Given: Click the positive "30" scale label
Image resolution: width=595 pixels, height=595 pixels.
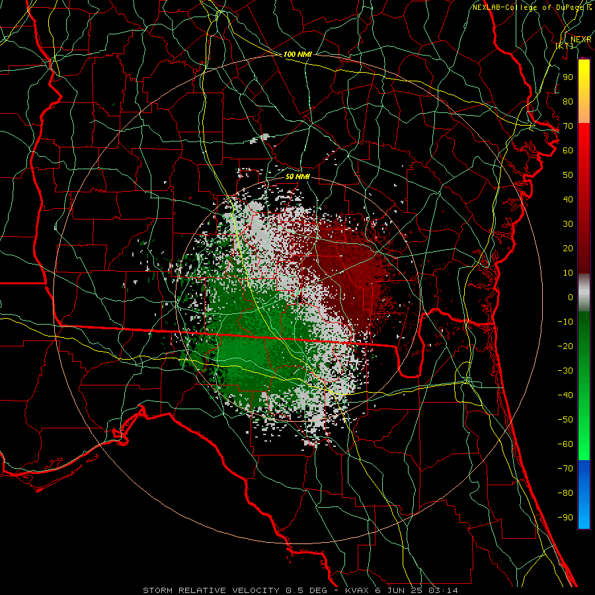Looking at the screenshot, I should click(568, 224).
